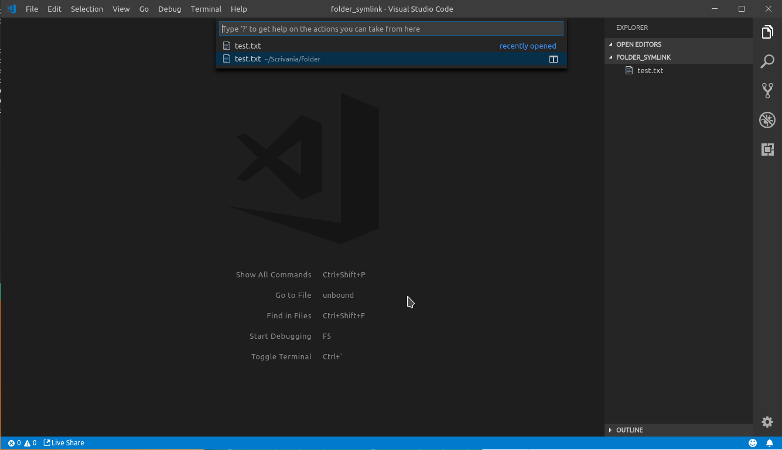
Task: Open the Source Control view
Action: 767,90
